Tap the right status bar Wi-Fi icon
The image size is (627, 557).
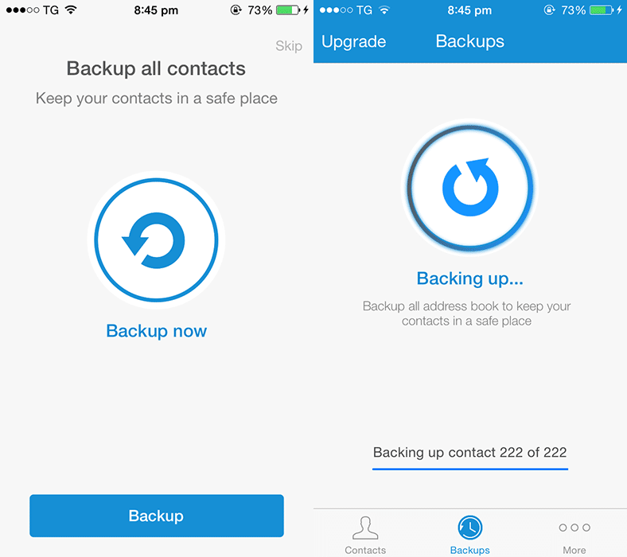384,10
